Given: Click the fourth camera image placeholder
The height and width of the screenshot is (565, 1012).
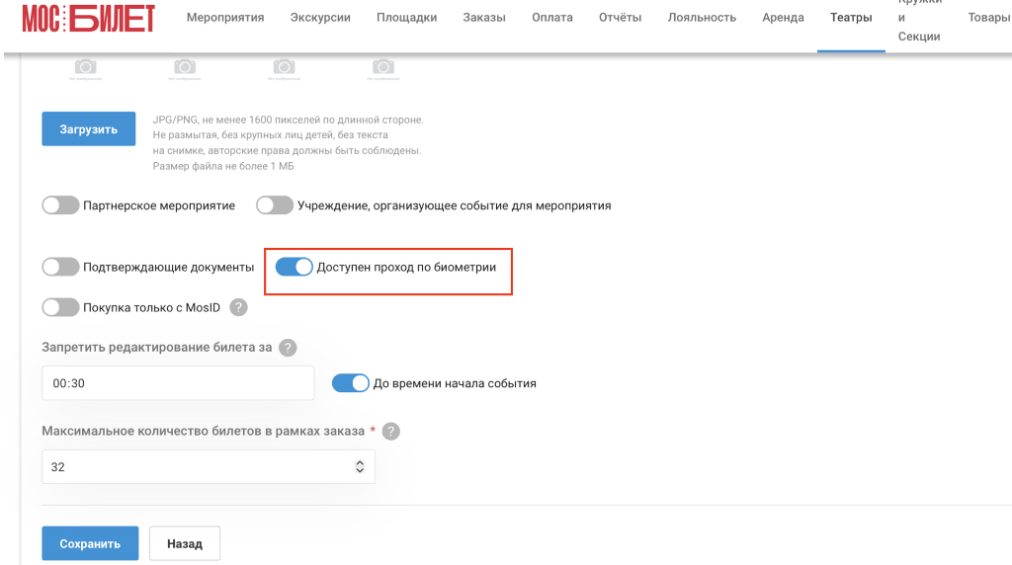Looking at the screenshot, I should click(x=383, y=69).
